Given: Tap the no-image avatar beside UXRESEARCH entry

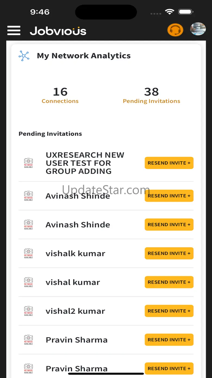Looking at the screenshot, I should 29,163.
